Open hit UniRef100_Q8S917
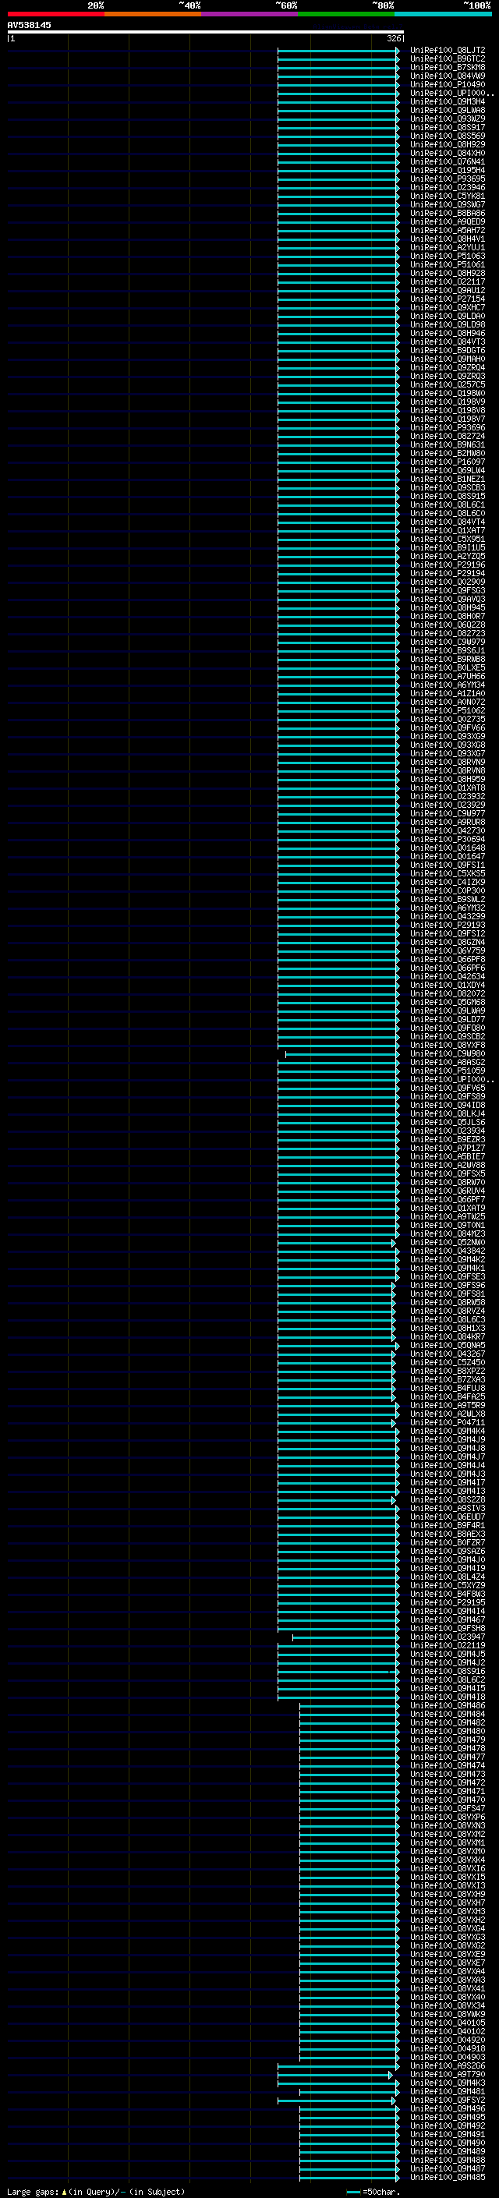 tap(448, 127)
